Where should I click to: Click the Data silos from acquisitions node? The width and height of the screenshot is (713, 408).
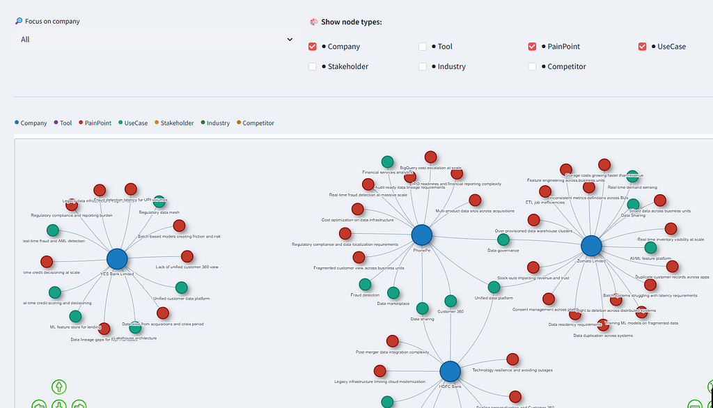pos(163,313)
